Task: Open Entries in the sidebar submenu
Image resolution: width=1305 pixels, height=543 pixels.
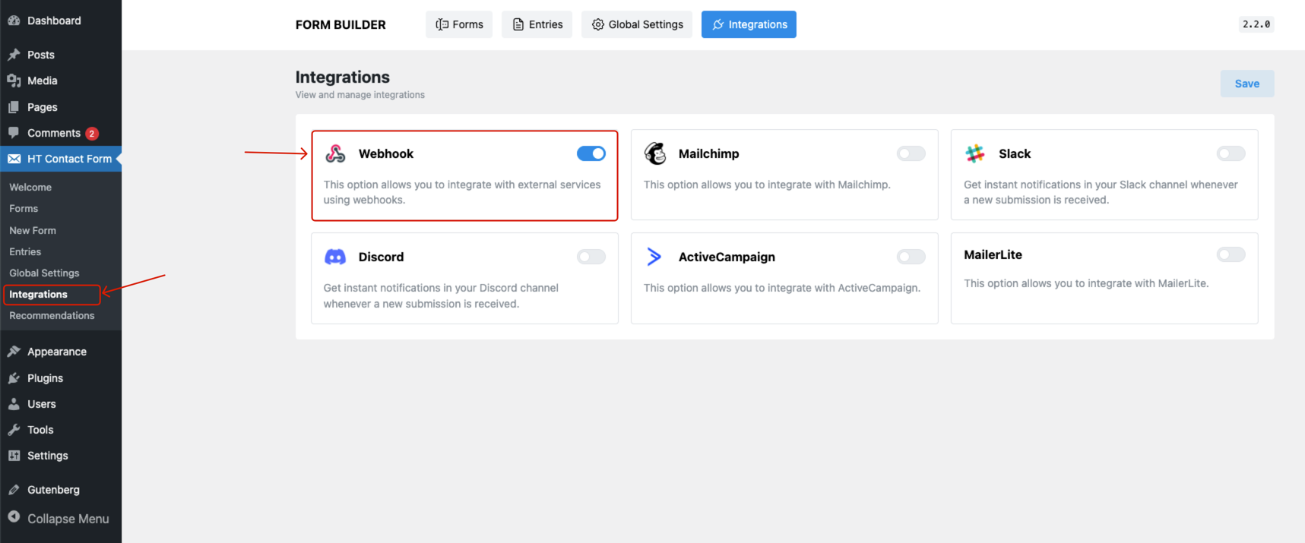Action: tap(25, 251)
